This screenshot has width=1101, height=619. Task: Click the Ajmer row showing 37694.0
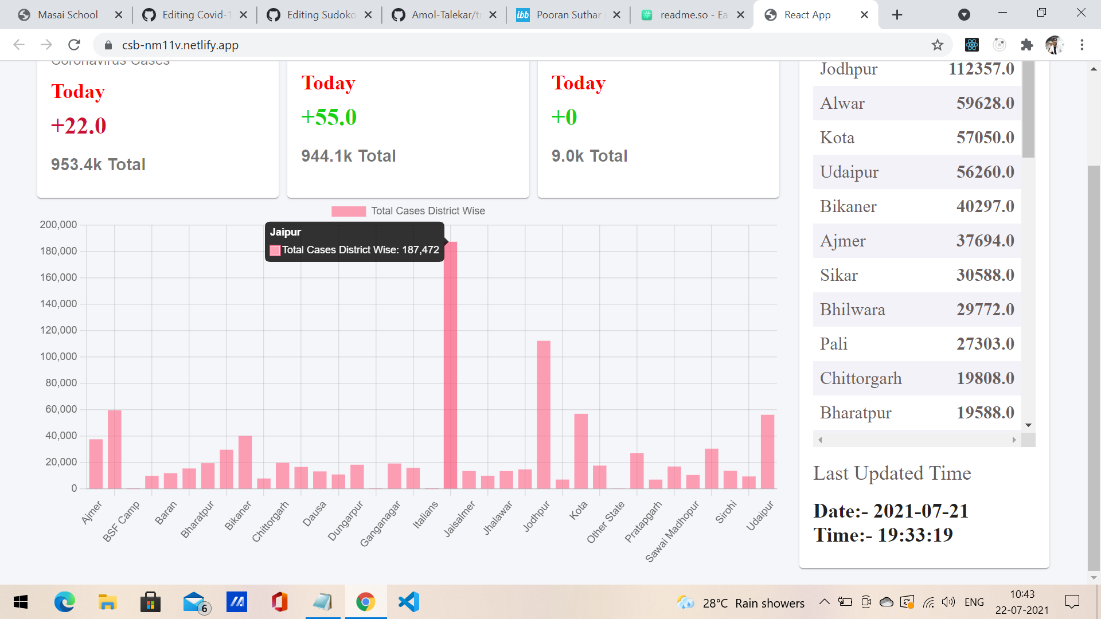coord(917,241)
